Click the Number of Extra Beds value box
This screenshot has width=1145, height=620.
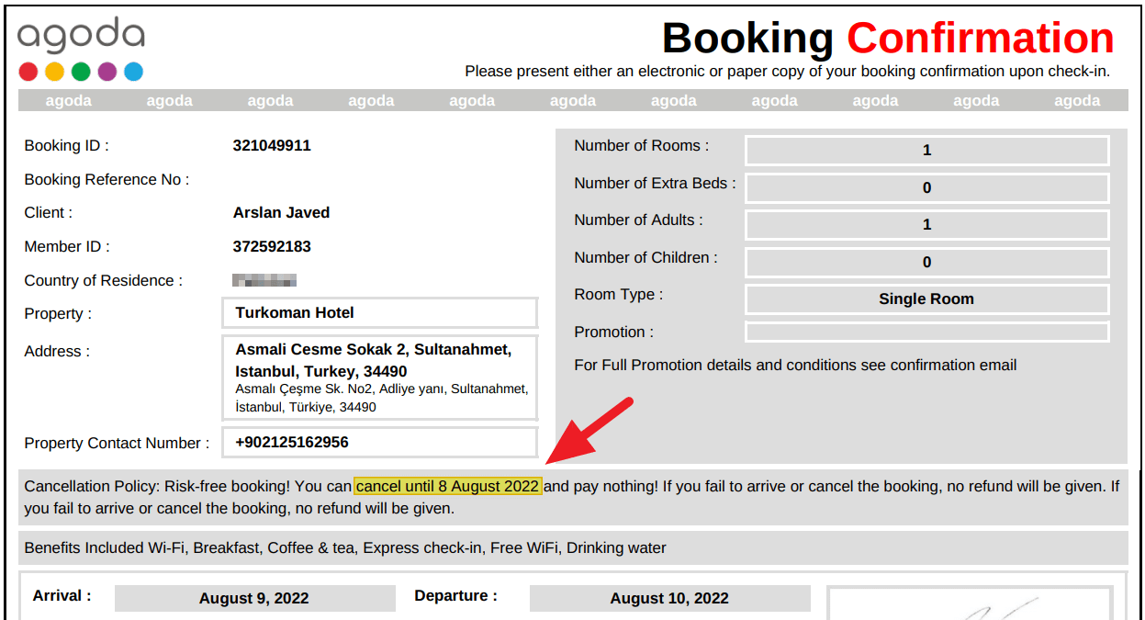(x=926, y=187)
